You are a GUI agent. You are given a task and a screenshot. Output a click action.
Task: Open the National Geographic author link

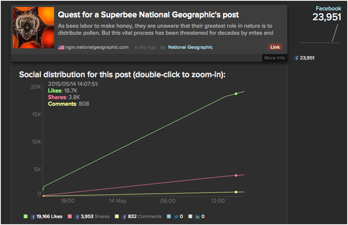190,48
